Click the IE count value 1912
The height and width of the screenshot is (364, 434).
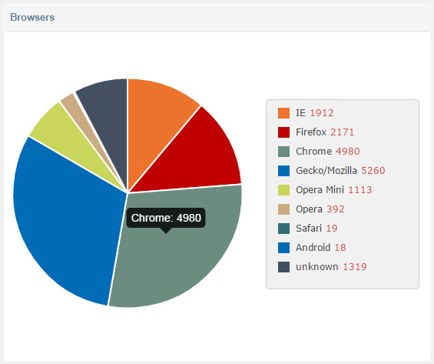[x=322, y=113]
